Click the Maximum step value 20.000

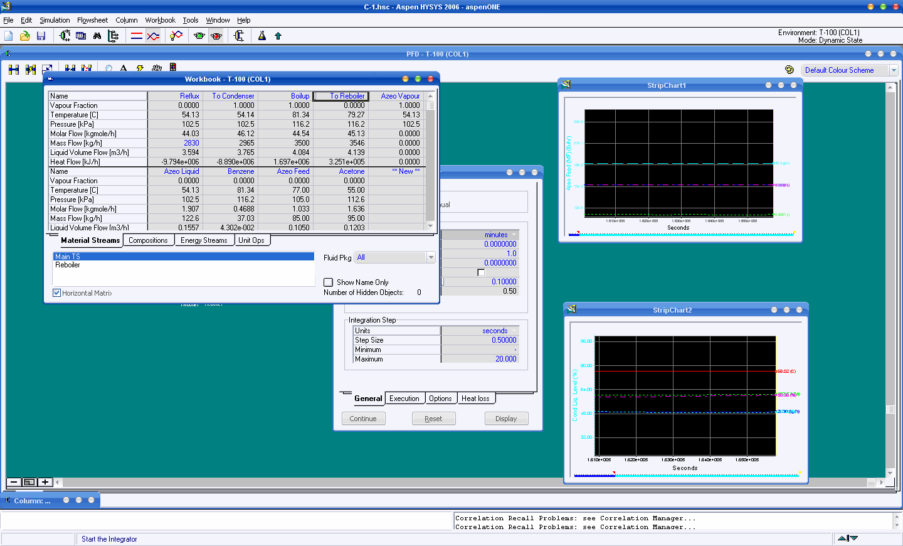(x=479, y=359)
